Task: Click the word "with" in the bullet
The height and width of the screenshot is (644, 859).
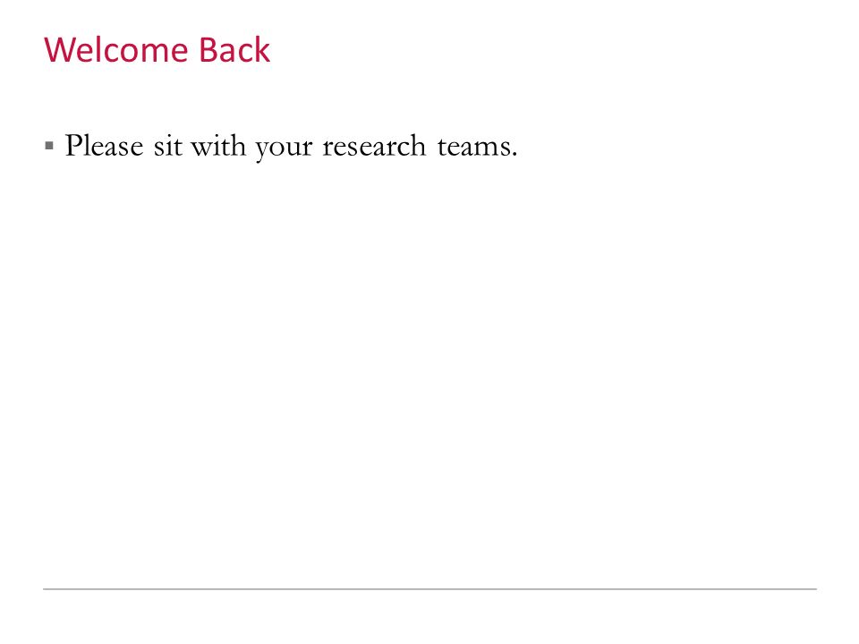Action: 218,146
